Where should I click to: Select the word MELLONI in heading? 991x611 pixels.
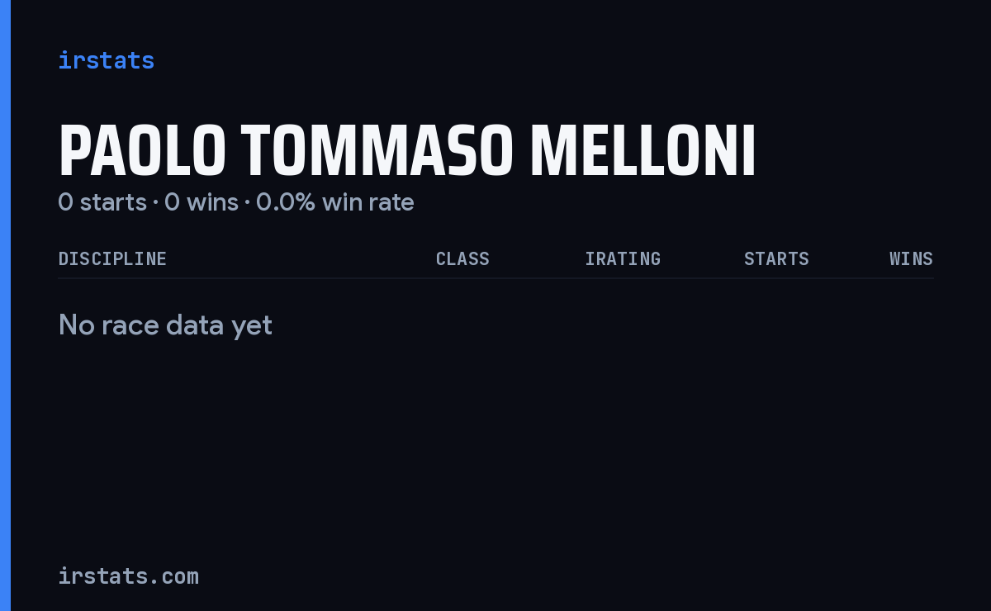(x=642, y=152)
